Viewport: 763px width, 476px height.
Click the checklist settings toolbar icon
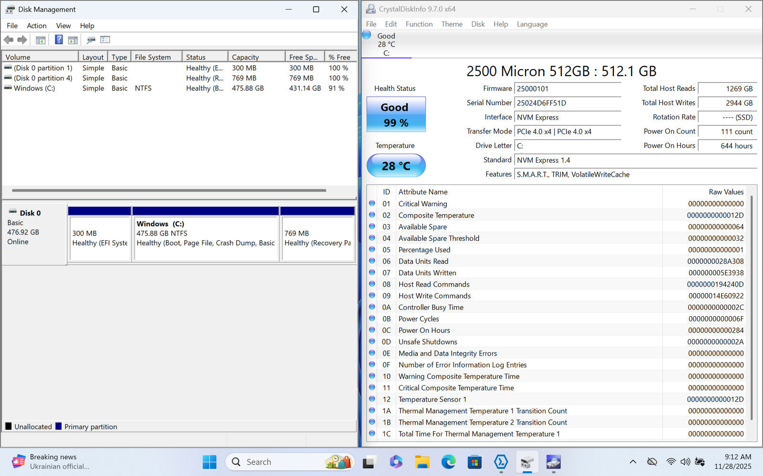105,40
